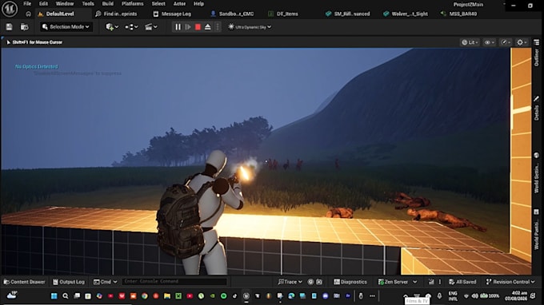
Task: Advance a single frame
Action: 188,26
